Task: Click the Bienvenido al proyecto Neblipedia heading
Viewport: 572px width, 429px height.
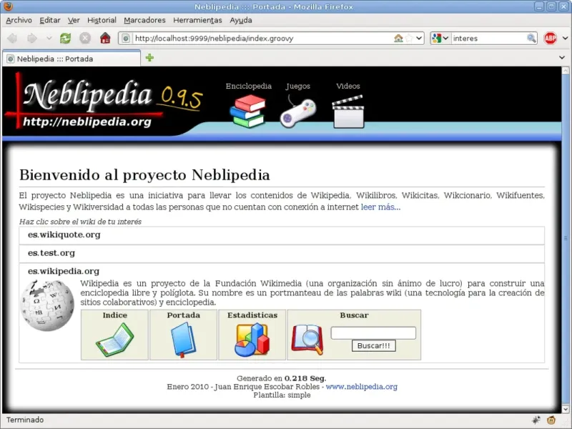Action: coord(144,174)
